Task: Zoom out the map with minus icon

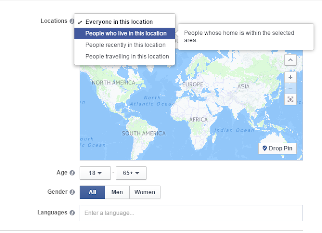Action: tap(290, 88)
